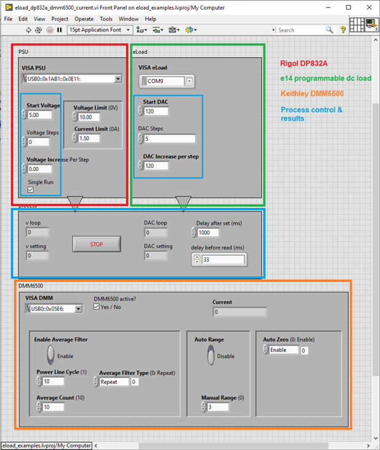The width and height of the screenshot is (380, 450).
Task: Click the DAC Steps input field
Action: click(170, 139)
